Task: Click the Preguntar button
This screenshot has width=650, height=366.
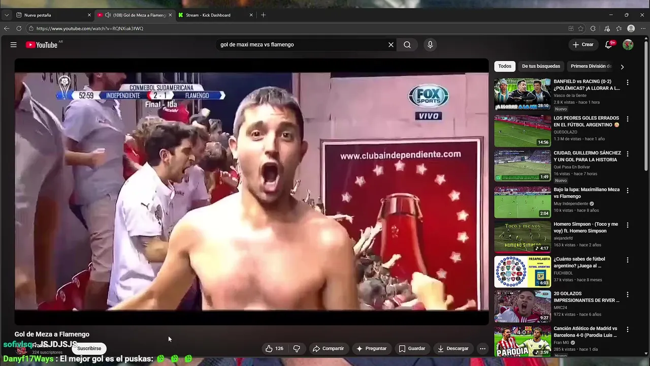Action: [371, 349]
